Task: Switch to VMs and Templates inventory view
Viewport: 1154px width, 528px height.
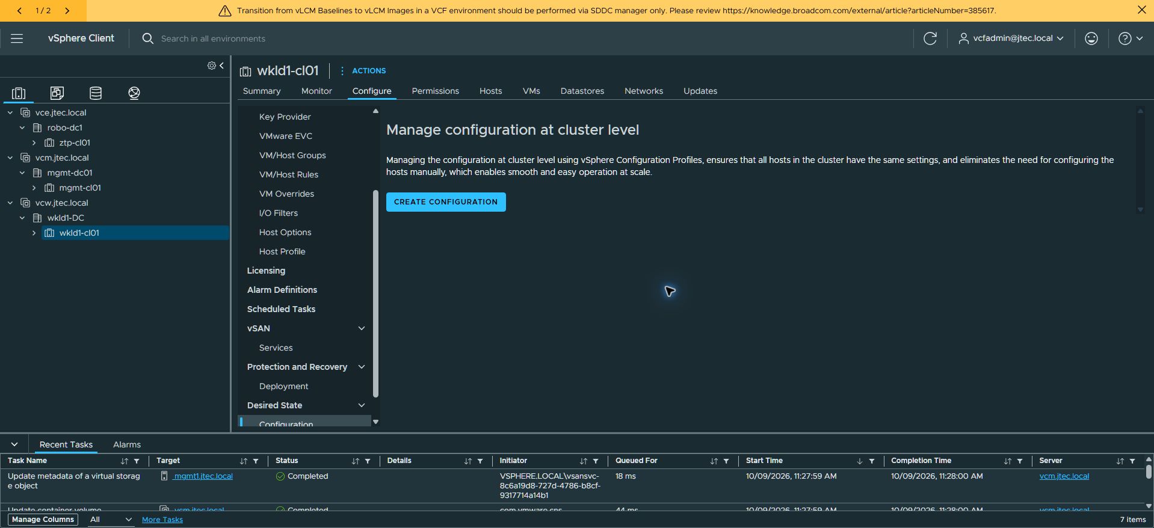Action: point(57,93)
